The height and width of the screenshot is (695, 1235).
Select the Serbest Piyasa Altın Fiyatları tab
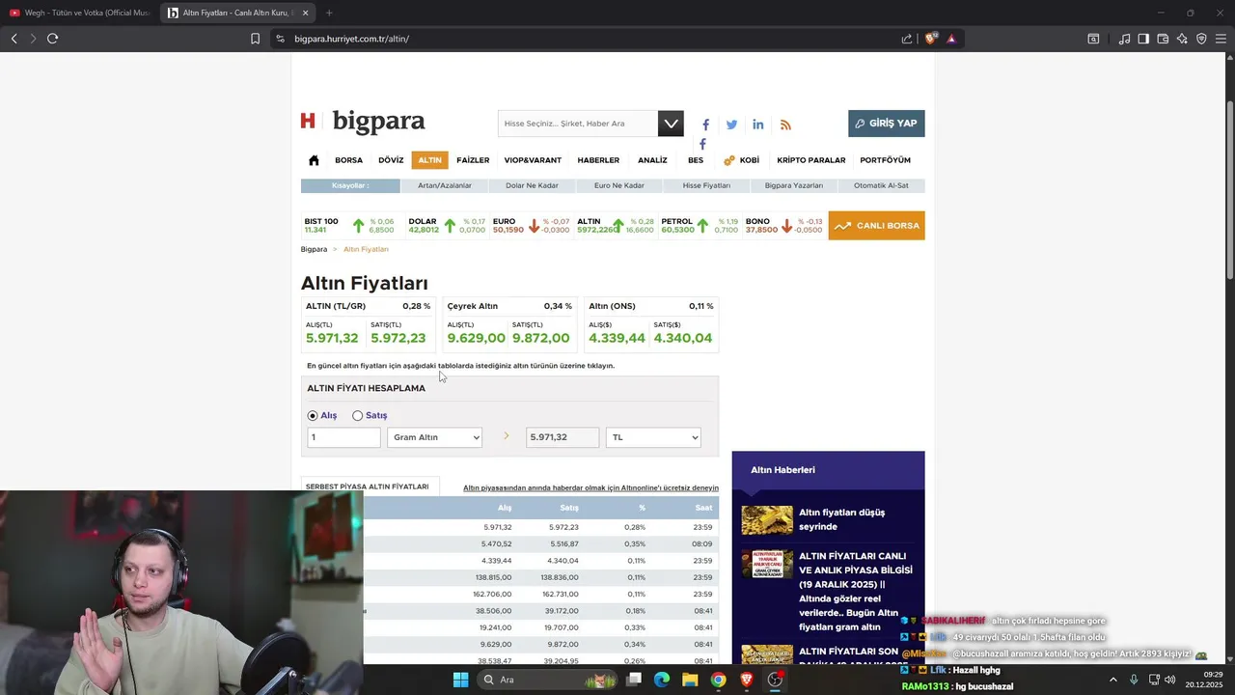(x=367, y=486)
